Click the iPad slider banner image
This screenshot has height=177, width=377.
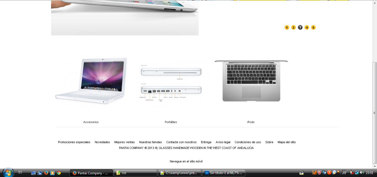pos(125,18)
